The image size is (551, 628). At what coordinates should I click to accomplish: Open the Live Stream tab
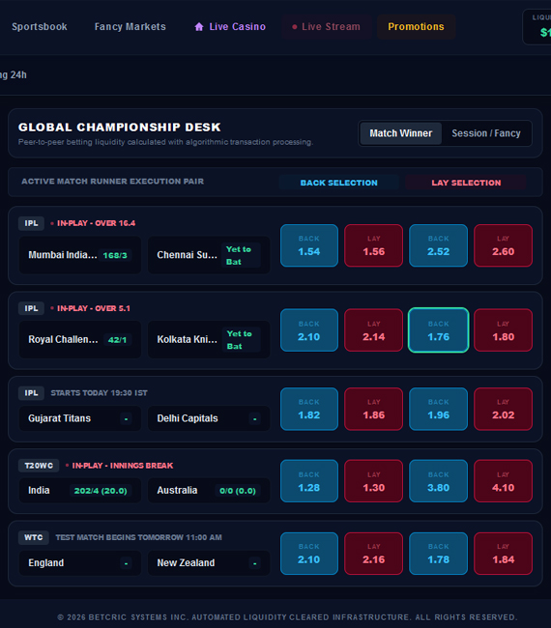point(326,27)
